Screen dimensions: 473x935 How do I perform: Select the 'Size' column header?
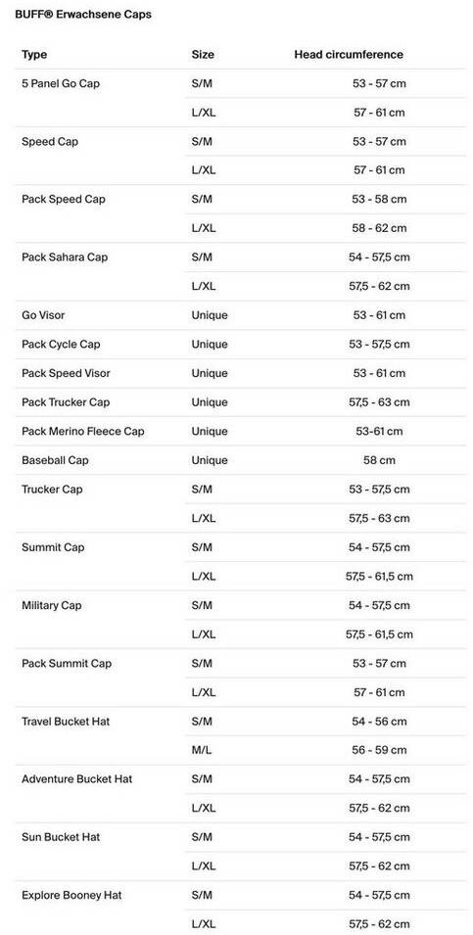coord(203,55)
